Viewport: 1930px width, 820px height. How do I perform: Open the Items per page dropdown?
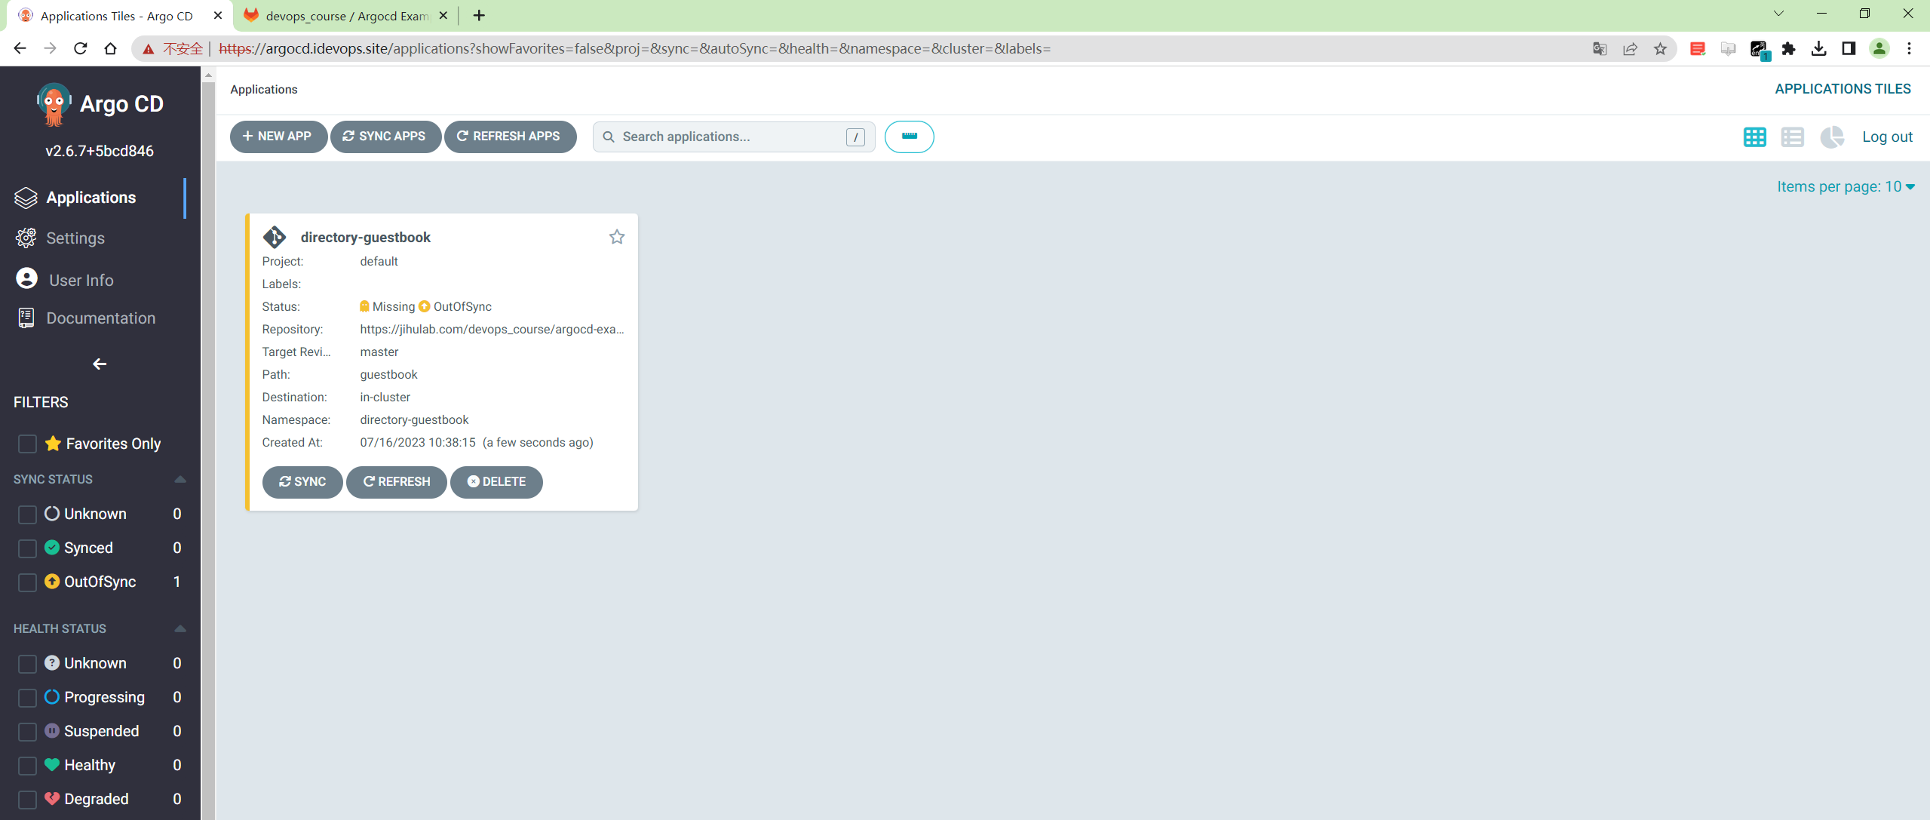pyautogui.click(x=1846, y=187)
